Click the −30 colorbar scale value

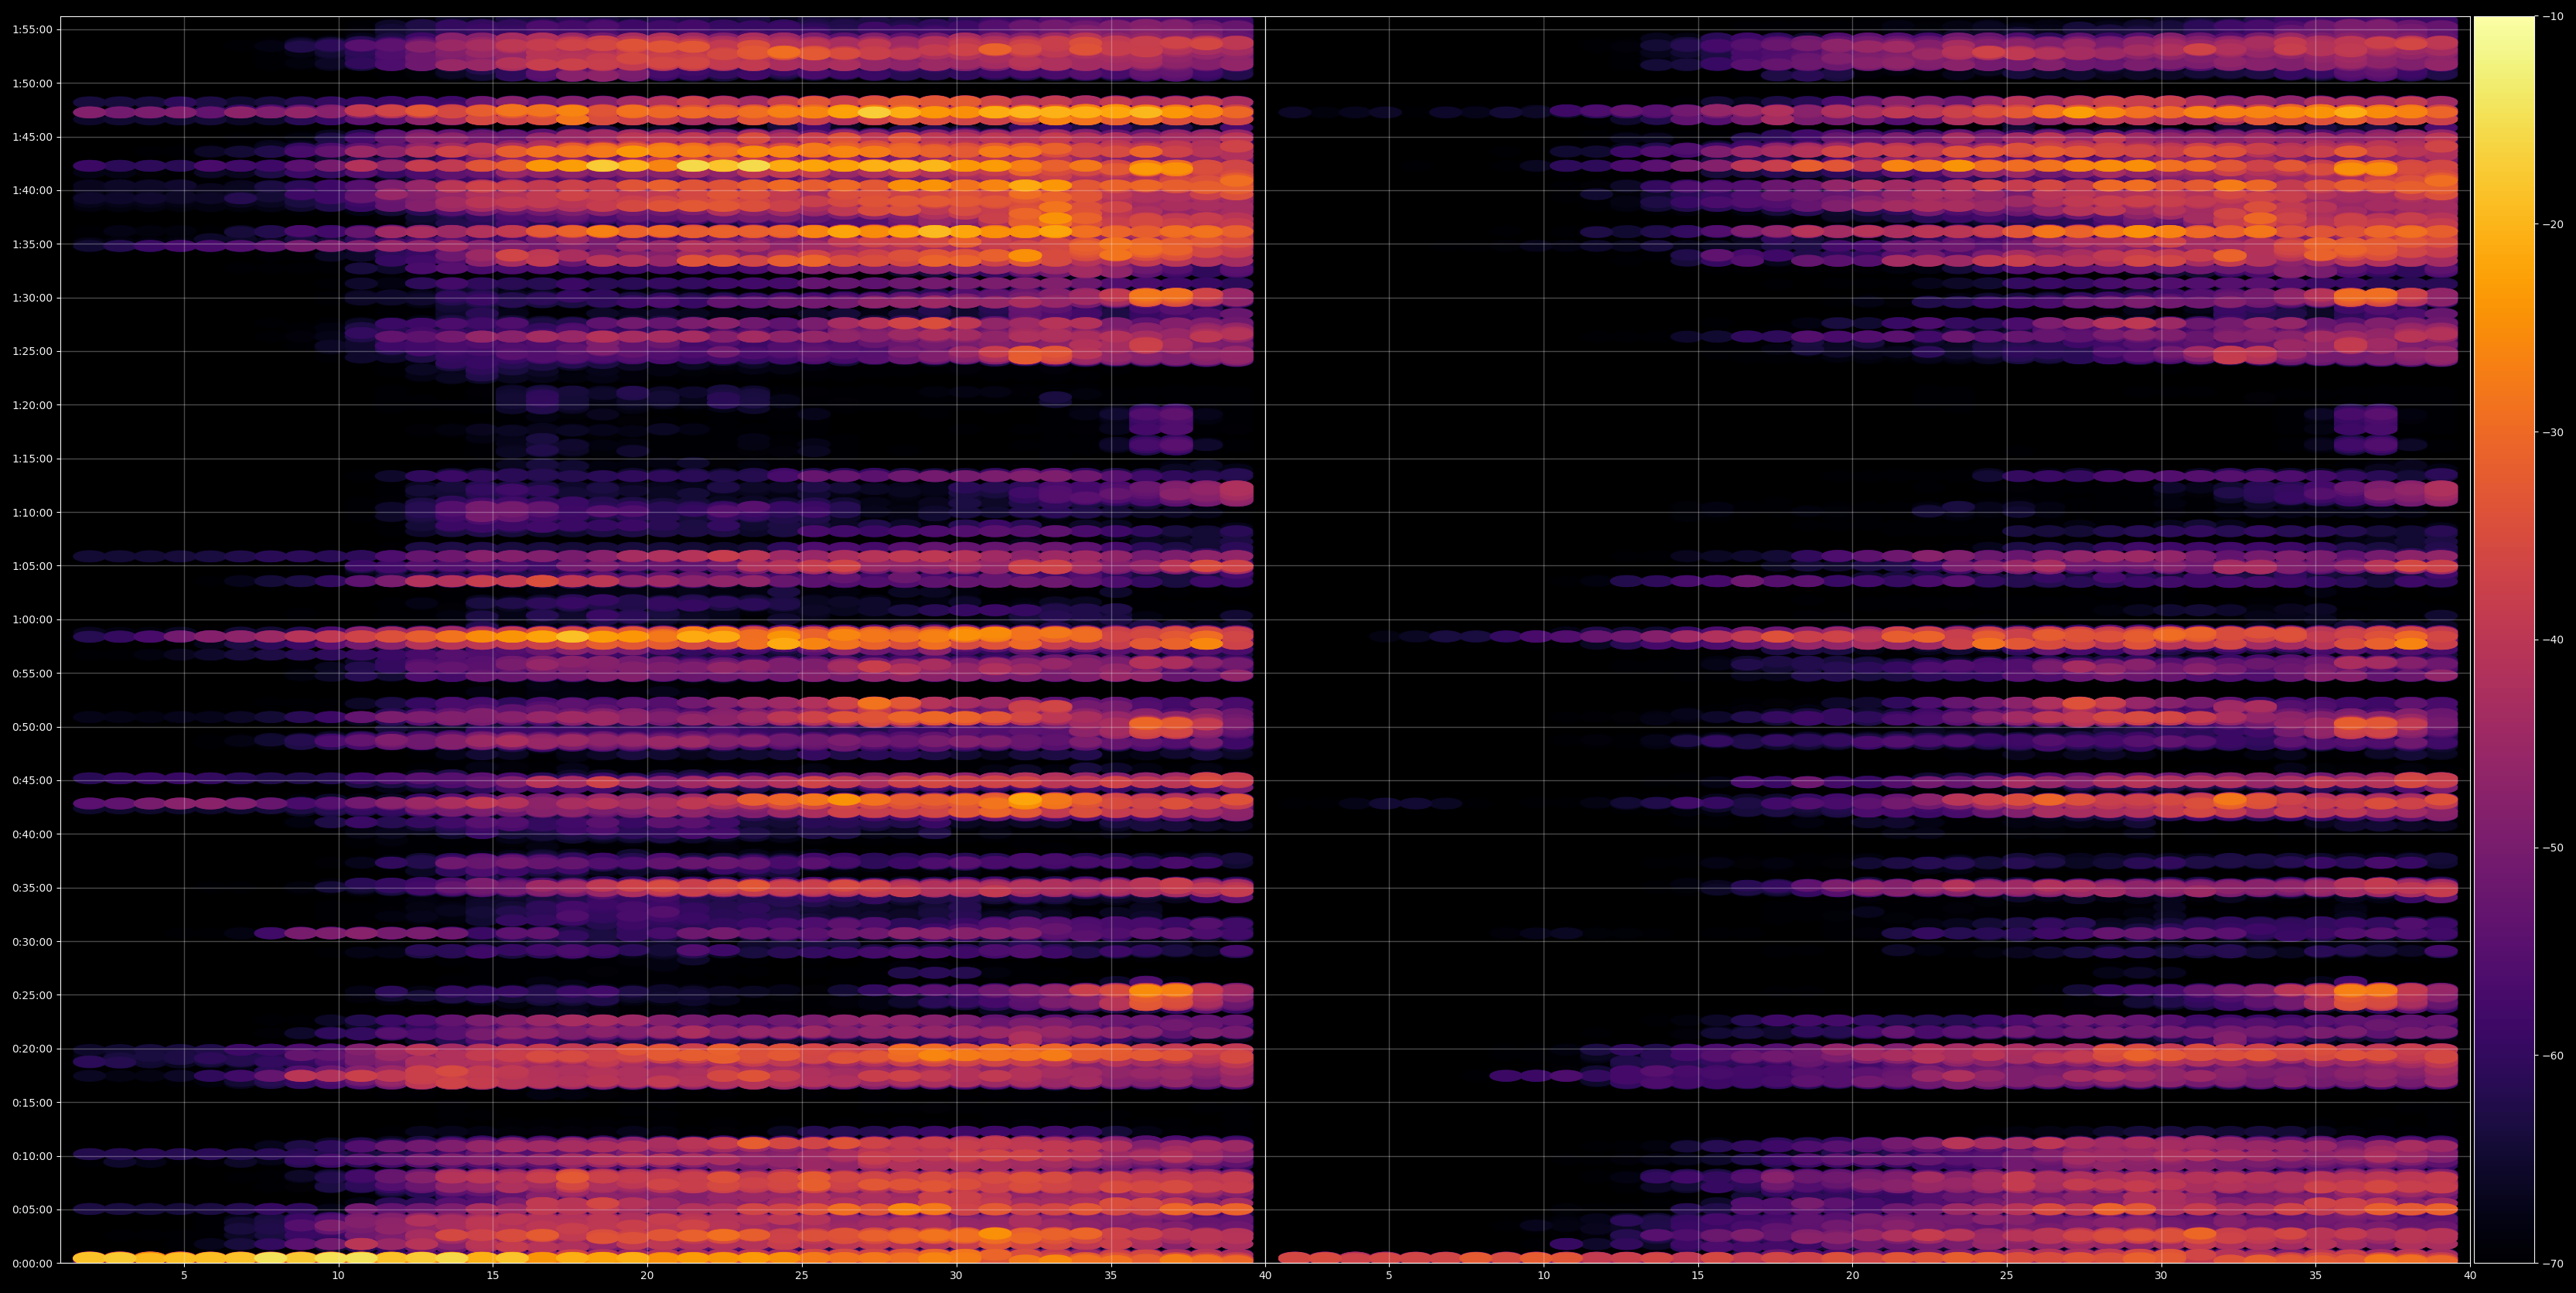(x=2553, y=432)
